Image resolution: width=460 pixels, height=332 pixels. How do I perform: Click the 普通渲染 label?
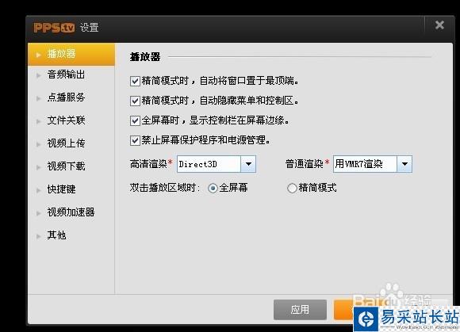[305, 164]
